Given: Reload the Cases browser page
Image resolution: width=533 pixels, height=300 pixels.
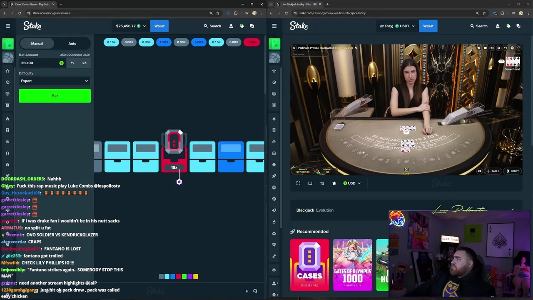Looking at the screenshot, I should pyautogui.click(x=20, y=13).
